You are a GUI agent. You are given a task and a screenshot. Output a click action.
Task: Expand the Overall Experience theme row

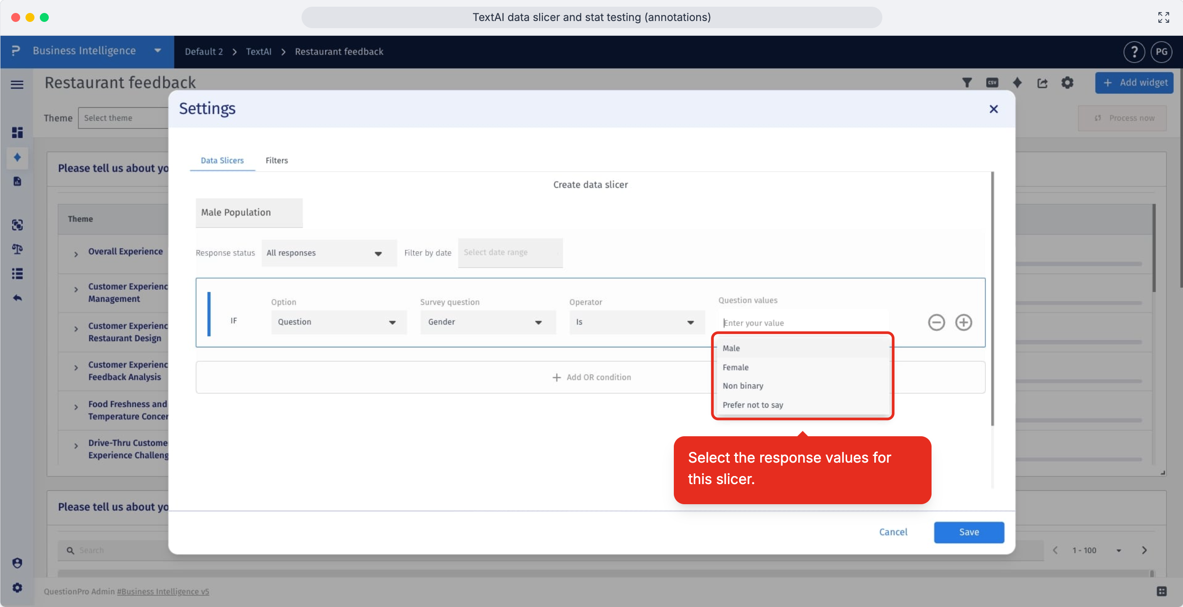point(76,254)
